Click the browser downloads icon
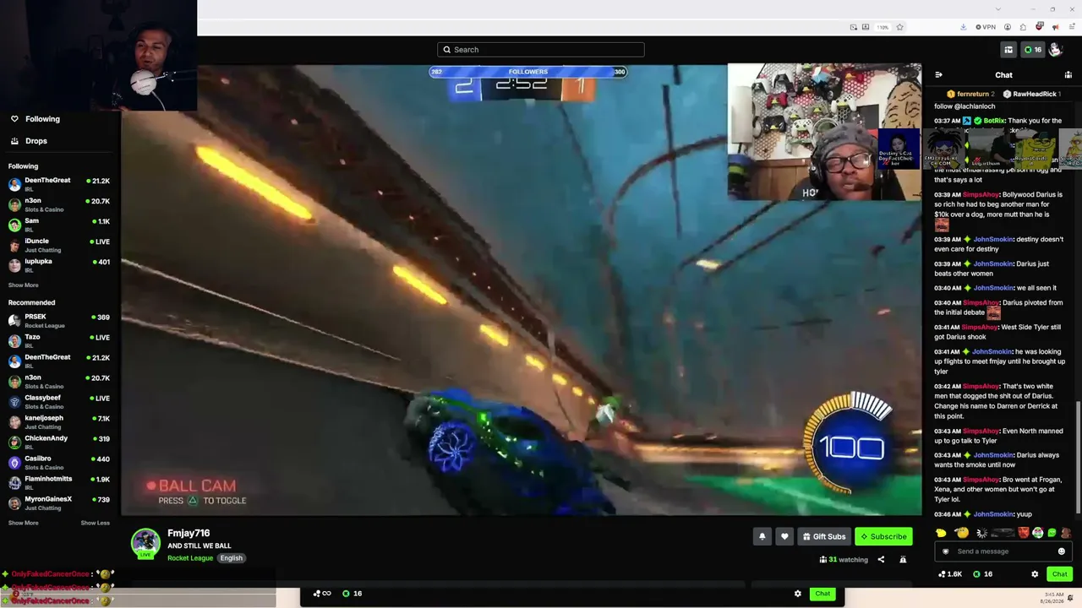This screenshot has height=608, width=1082. pyautogui.click(x=964, y=27)
